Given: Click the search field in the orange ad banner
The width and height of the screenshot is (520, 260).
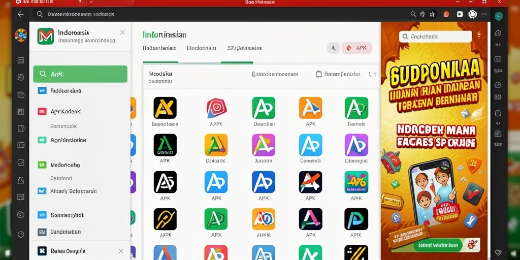Looking at the screenshot, I should point(435,37).
